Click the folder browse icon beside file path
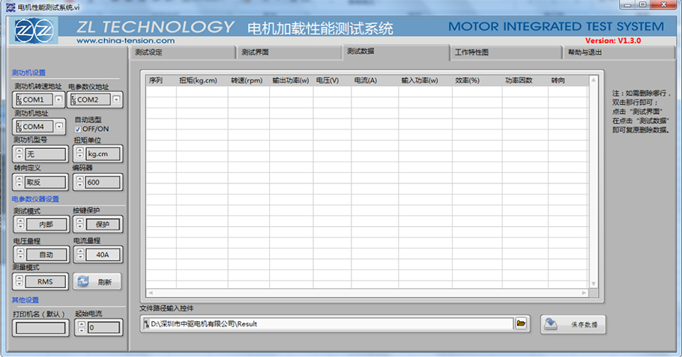 click(x=522, y=323)
